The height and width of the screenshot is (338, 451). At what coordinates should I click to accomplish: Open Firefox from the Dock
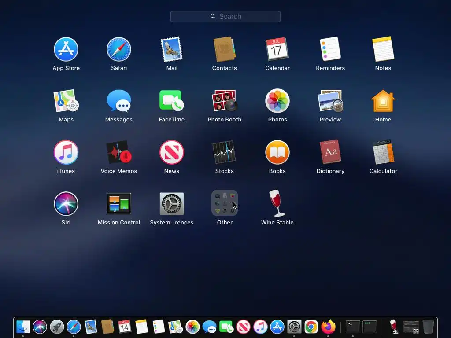click(328, 327)
